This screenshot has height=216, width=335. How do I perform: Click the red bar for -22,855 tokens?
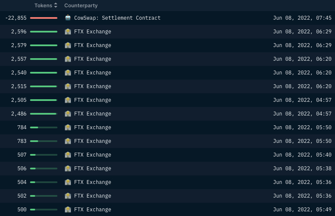tap(44, 18)
